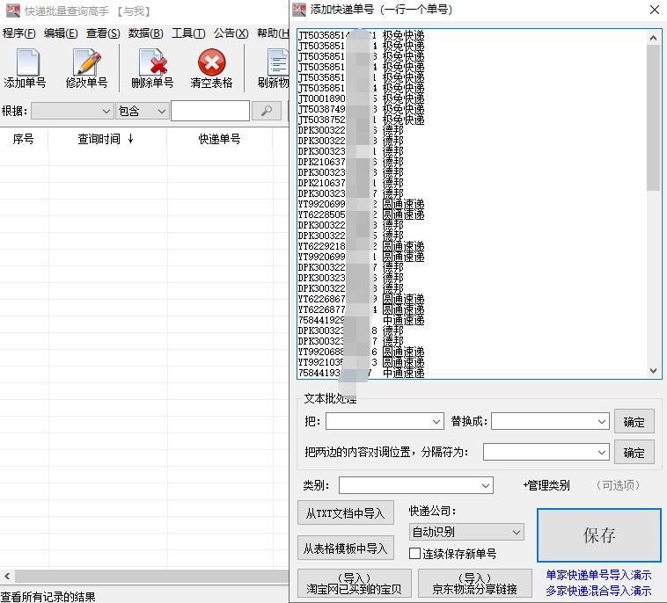Image resolution: width=667 pixels, height=603 pixels.
Task: Click the 查询时间 column header
Action: pos(106,139)
